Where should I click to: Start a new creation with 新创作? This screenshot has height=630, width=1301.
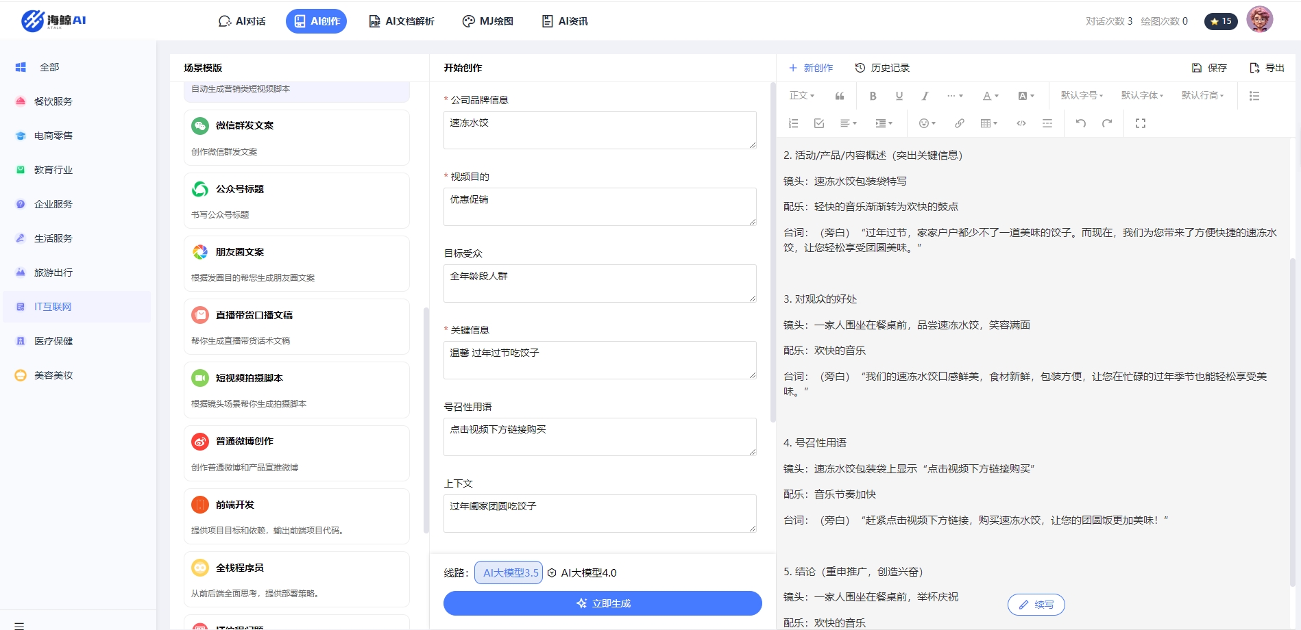(811, 68)
